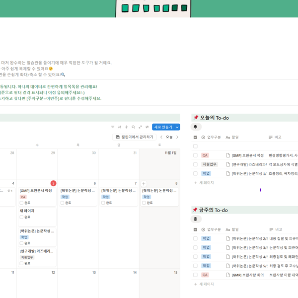
Task: Open page icon of [연구개발] 라즈베리파 row
Action: coord(228,164)
